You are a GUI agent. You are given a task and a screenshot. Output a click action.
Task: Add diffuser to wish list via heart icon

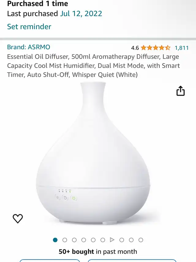(18, 219)
